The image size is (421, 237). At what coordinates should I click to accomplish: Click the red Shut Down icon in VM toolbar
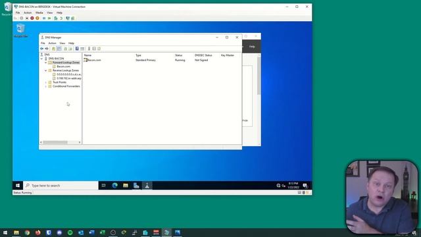(x=32, y=18)
